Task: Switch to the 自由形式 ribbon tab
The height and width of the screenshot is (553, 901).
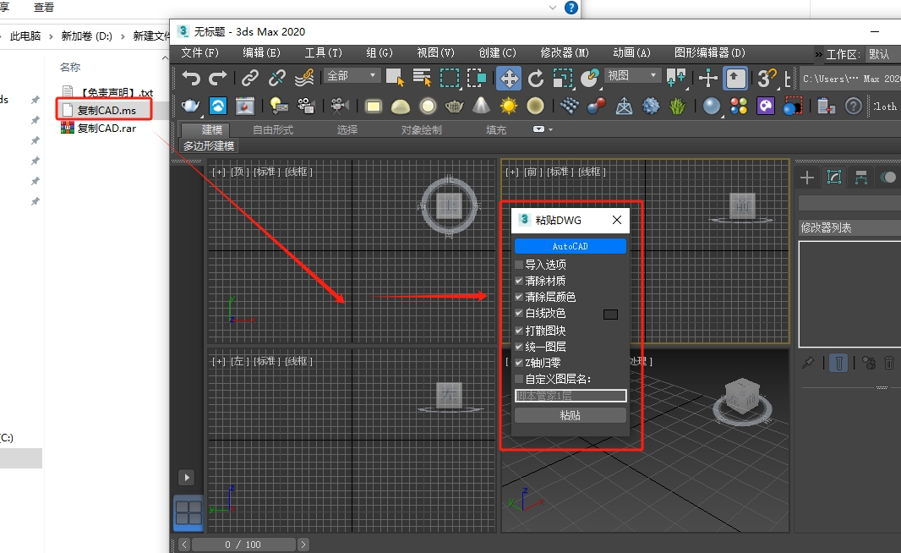Action: [273, 130]
